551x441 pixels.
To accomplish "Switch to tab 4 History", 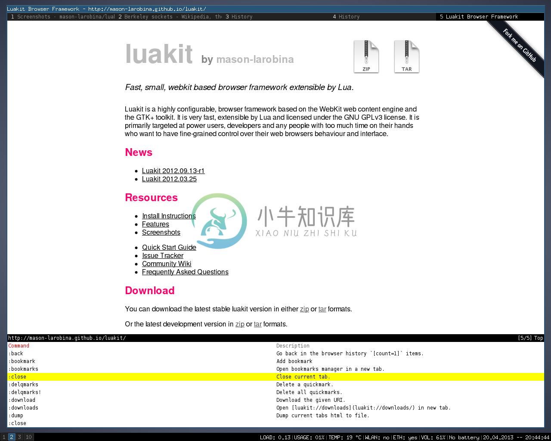I will click(383, 17).
